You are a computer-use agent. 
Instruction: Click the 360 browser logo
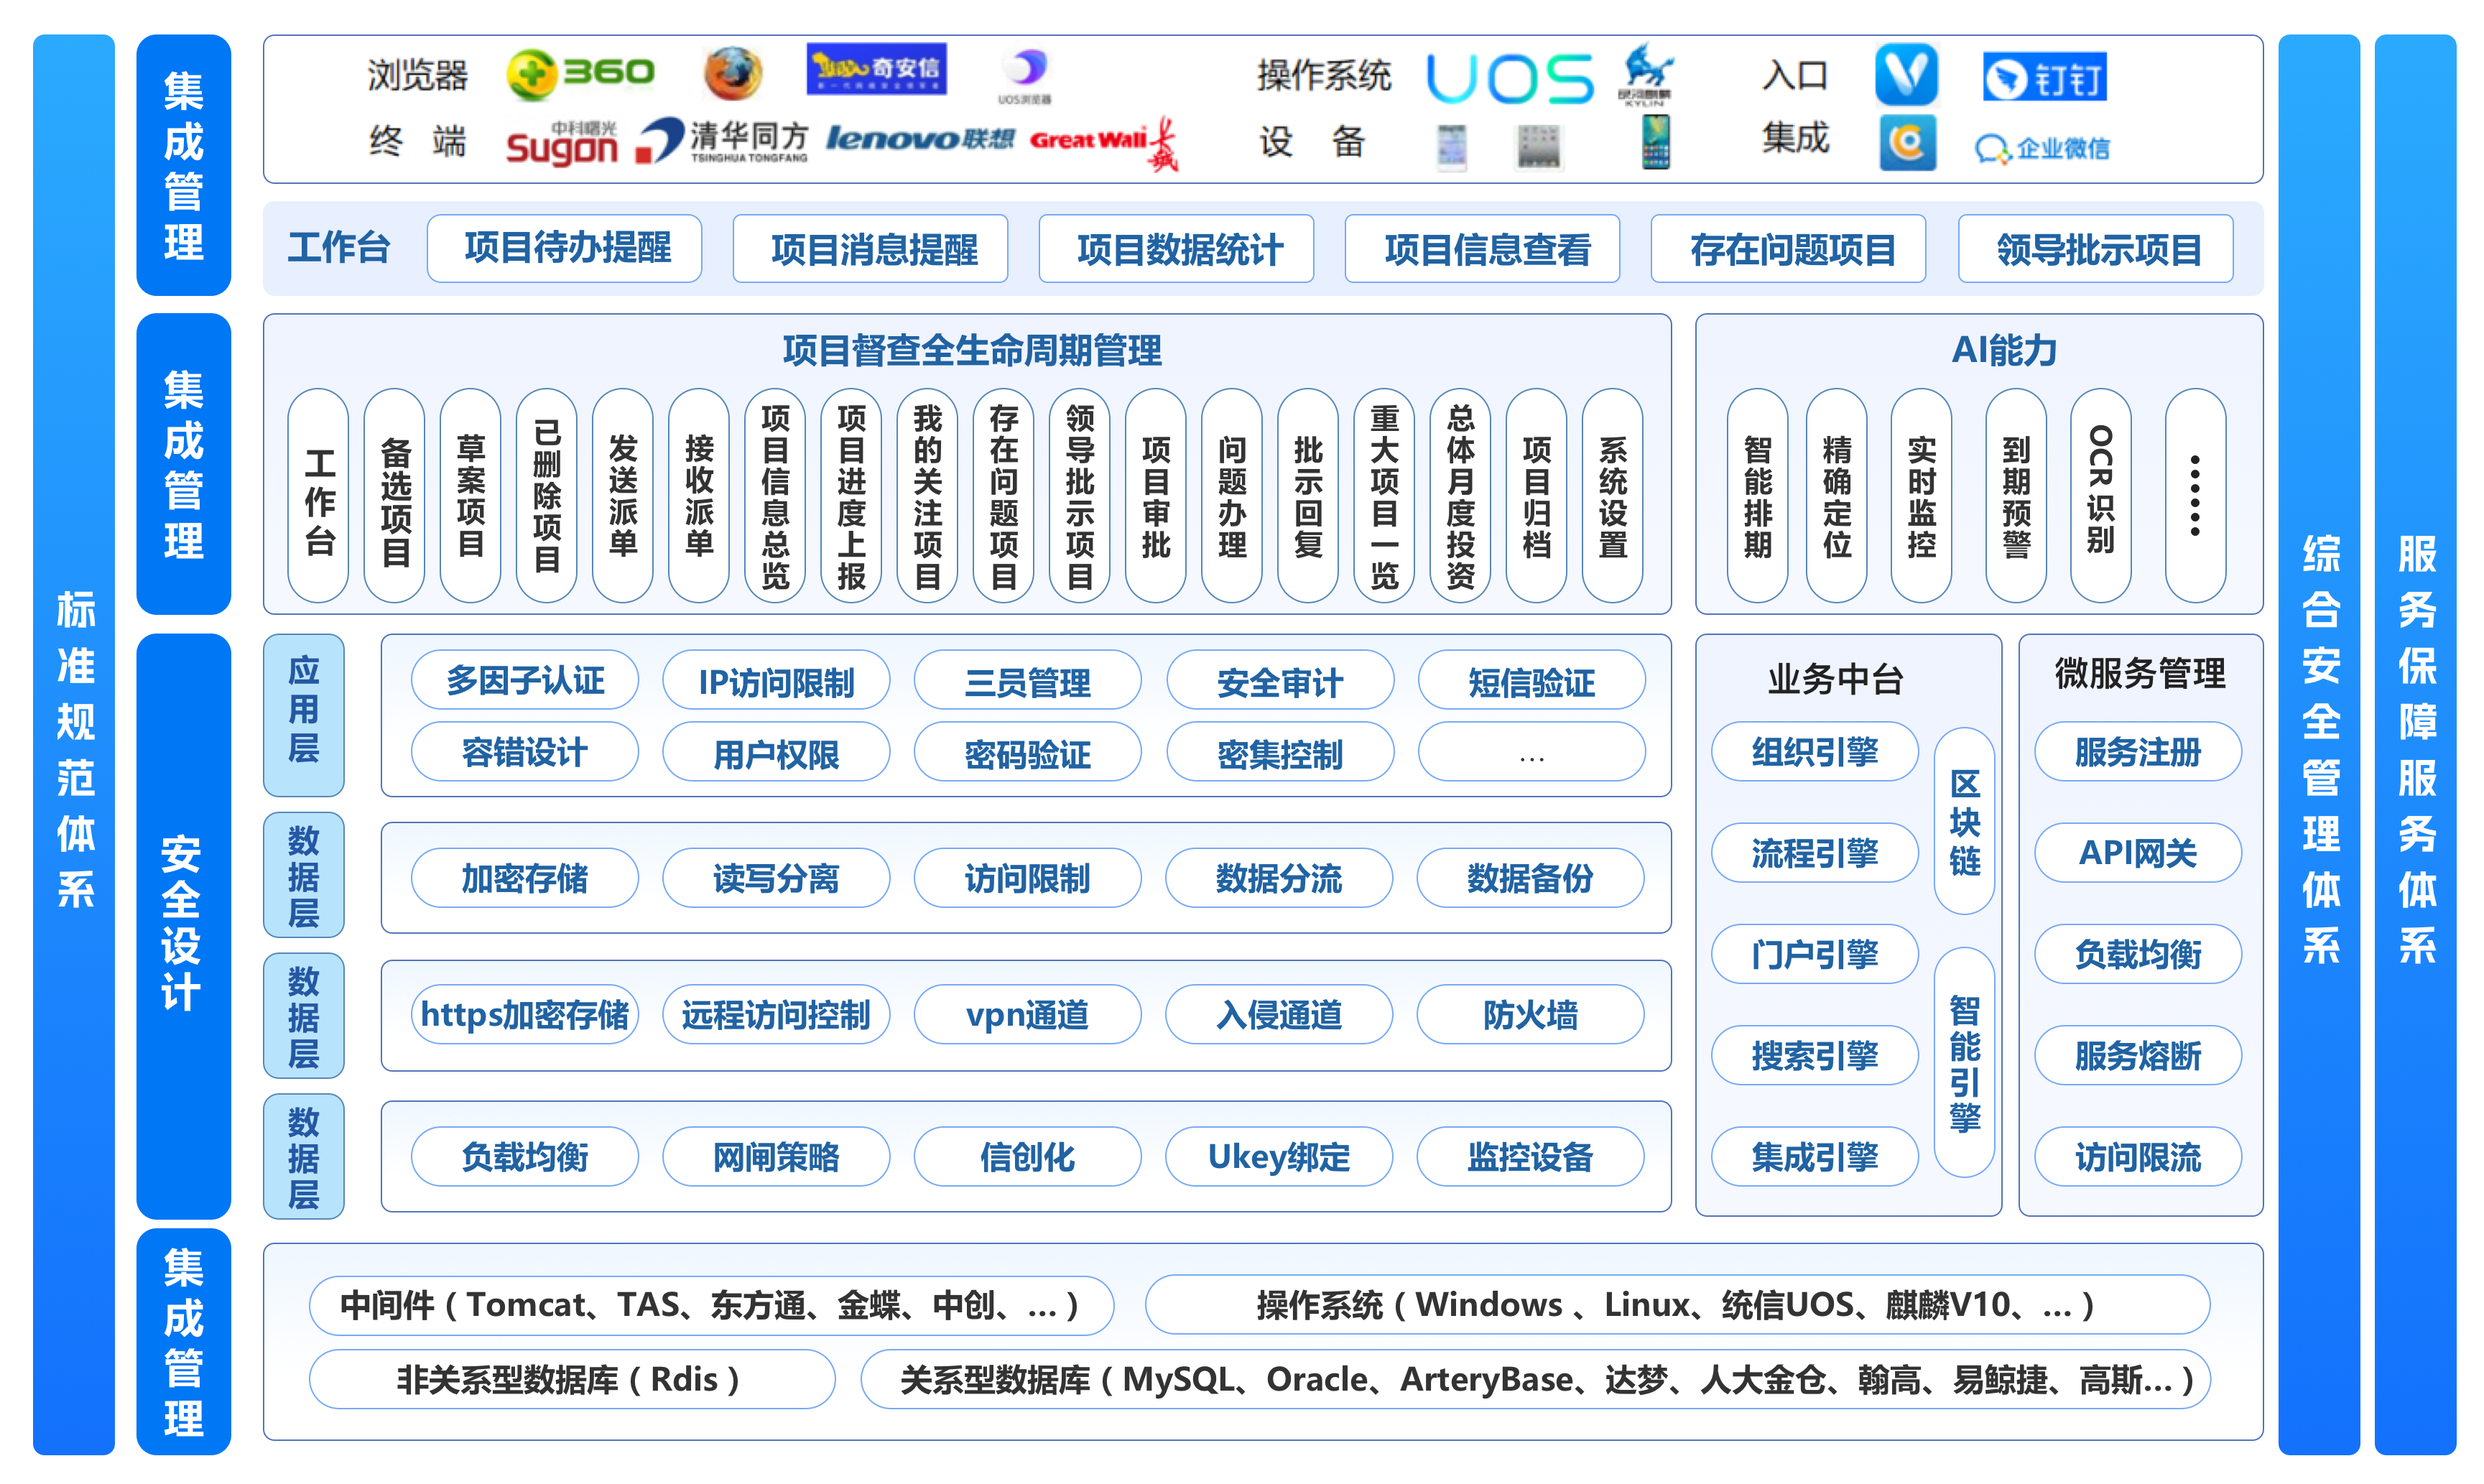click(581, 74)
